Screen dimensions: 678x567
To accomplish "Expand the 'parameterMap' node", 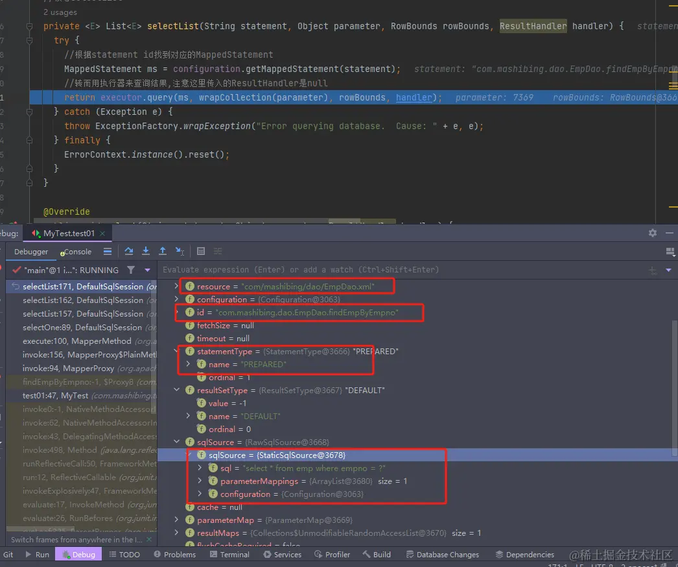I will click(176, 520).
